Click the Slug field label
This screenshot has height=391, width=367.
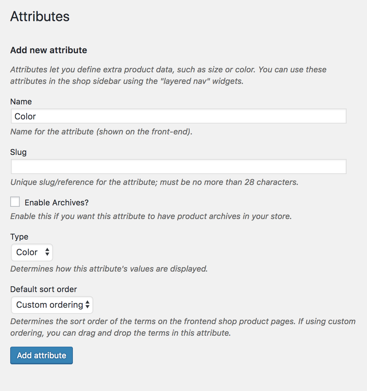(18, 152)
